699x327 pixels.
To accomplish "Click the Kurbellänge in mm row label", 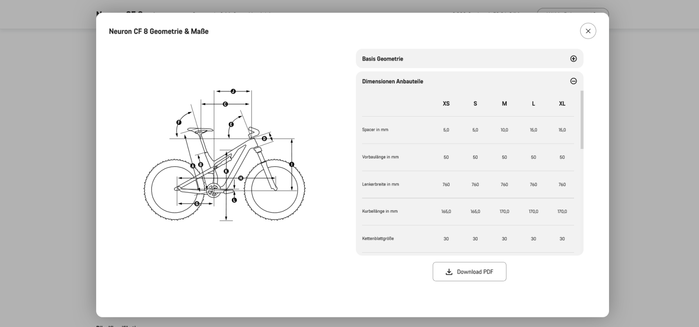I will [x=380, y=211].
